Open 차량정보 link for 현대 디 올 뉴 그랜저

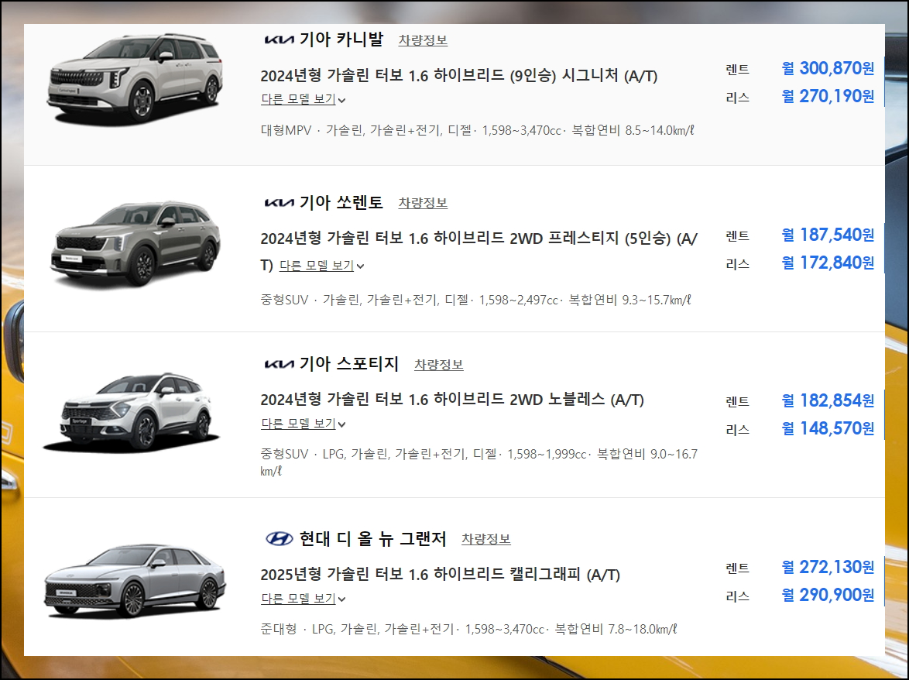click(x=485, y=539)
